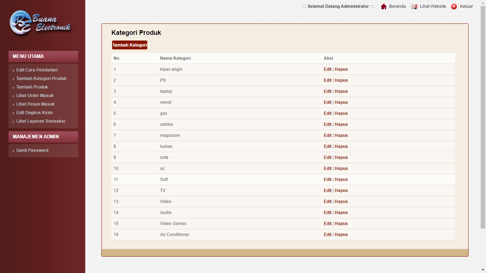Click the "Nama Kategori" column header
The image size is (486, 273).
pyautogui.click(x=175, y=58)
